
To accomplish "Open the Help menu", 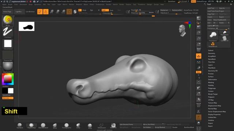I will click(x=162, y=4).
